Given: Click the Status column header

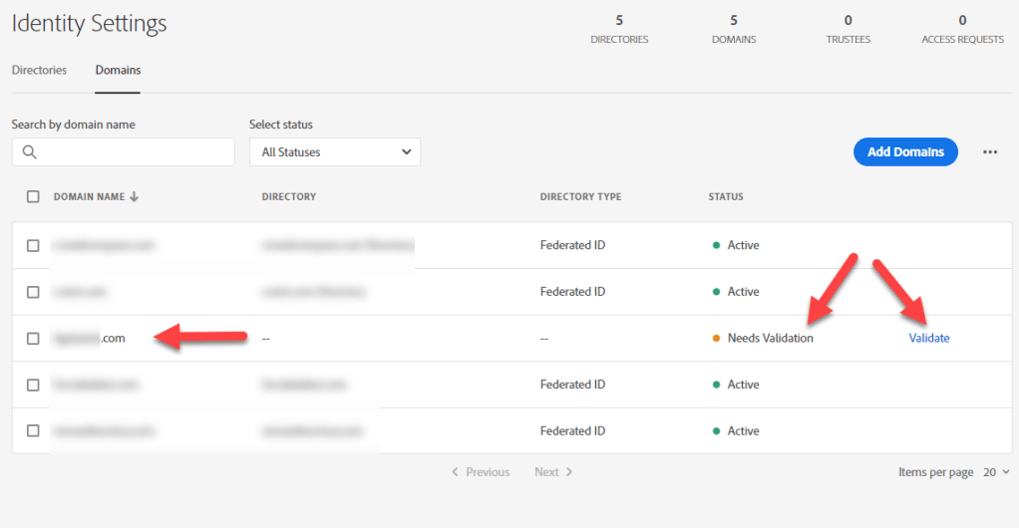Looking at the screenshot, I should coord(725,197).
